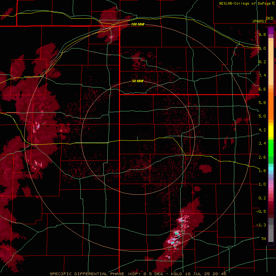Click the 9.8 color scale value
The width and height of the screenshot is (276, 276).
click(262, 34)
